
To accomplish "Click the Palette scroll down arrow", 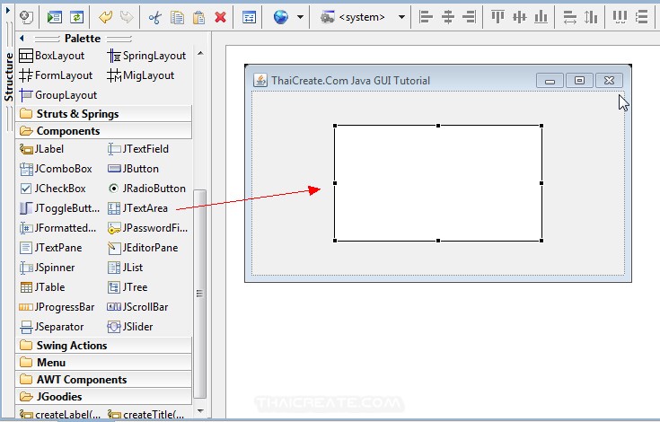I will (200, 411).
